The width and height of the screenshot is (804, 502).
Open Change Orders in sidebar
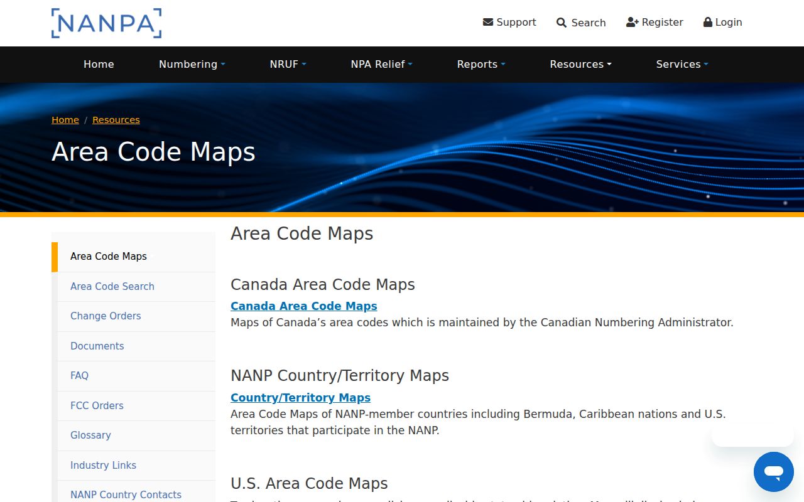coord(136,316)
